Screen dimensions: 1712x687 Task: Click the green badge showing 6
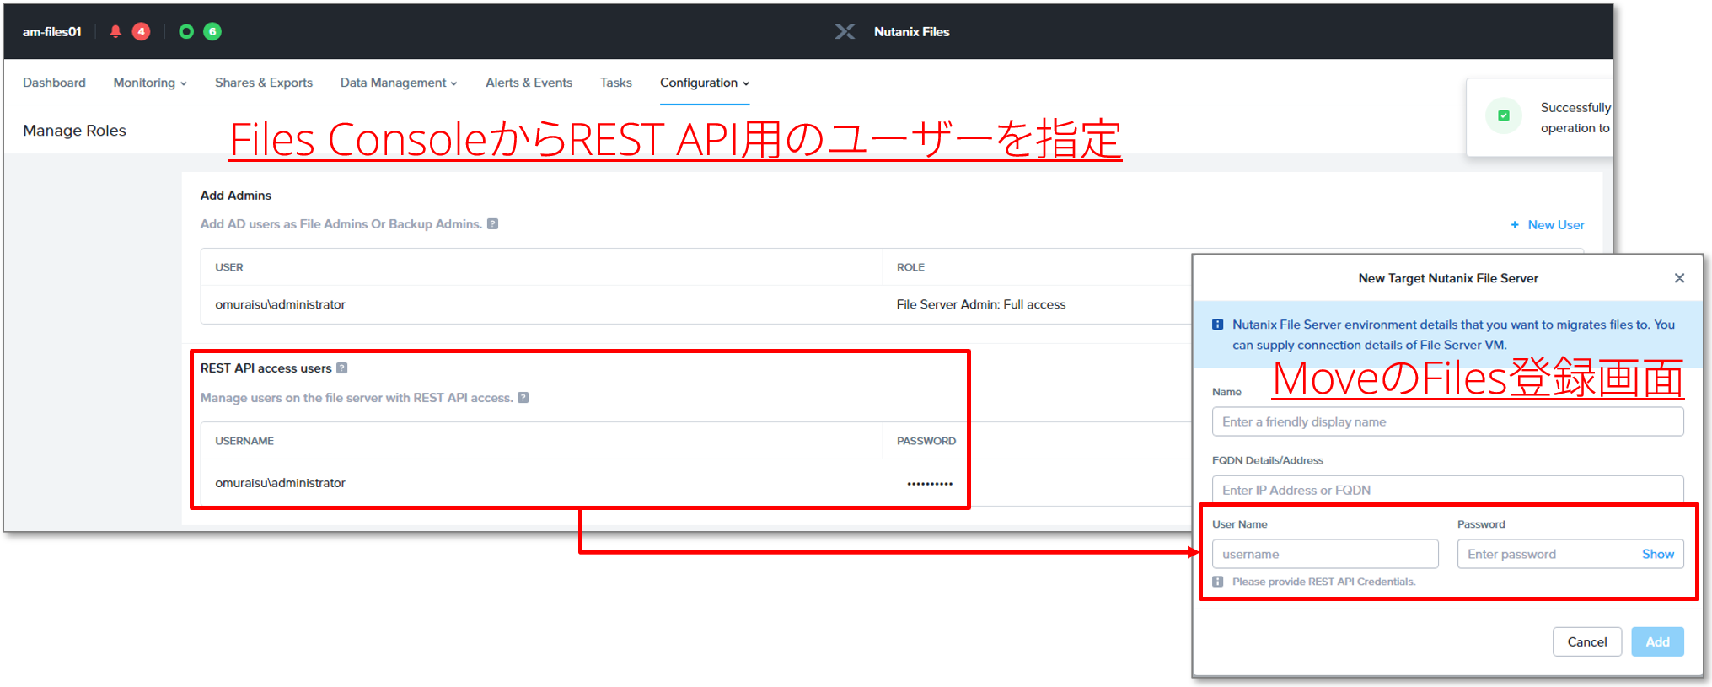212,31
